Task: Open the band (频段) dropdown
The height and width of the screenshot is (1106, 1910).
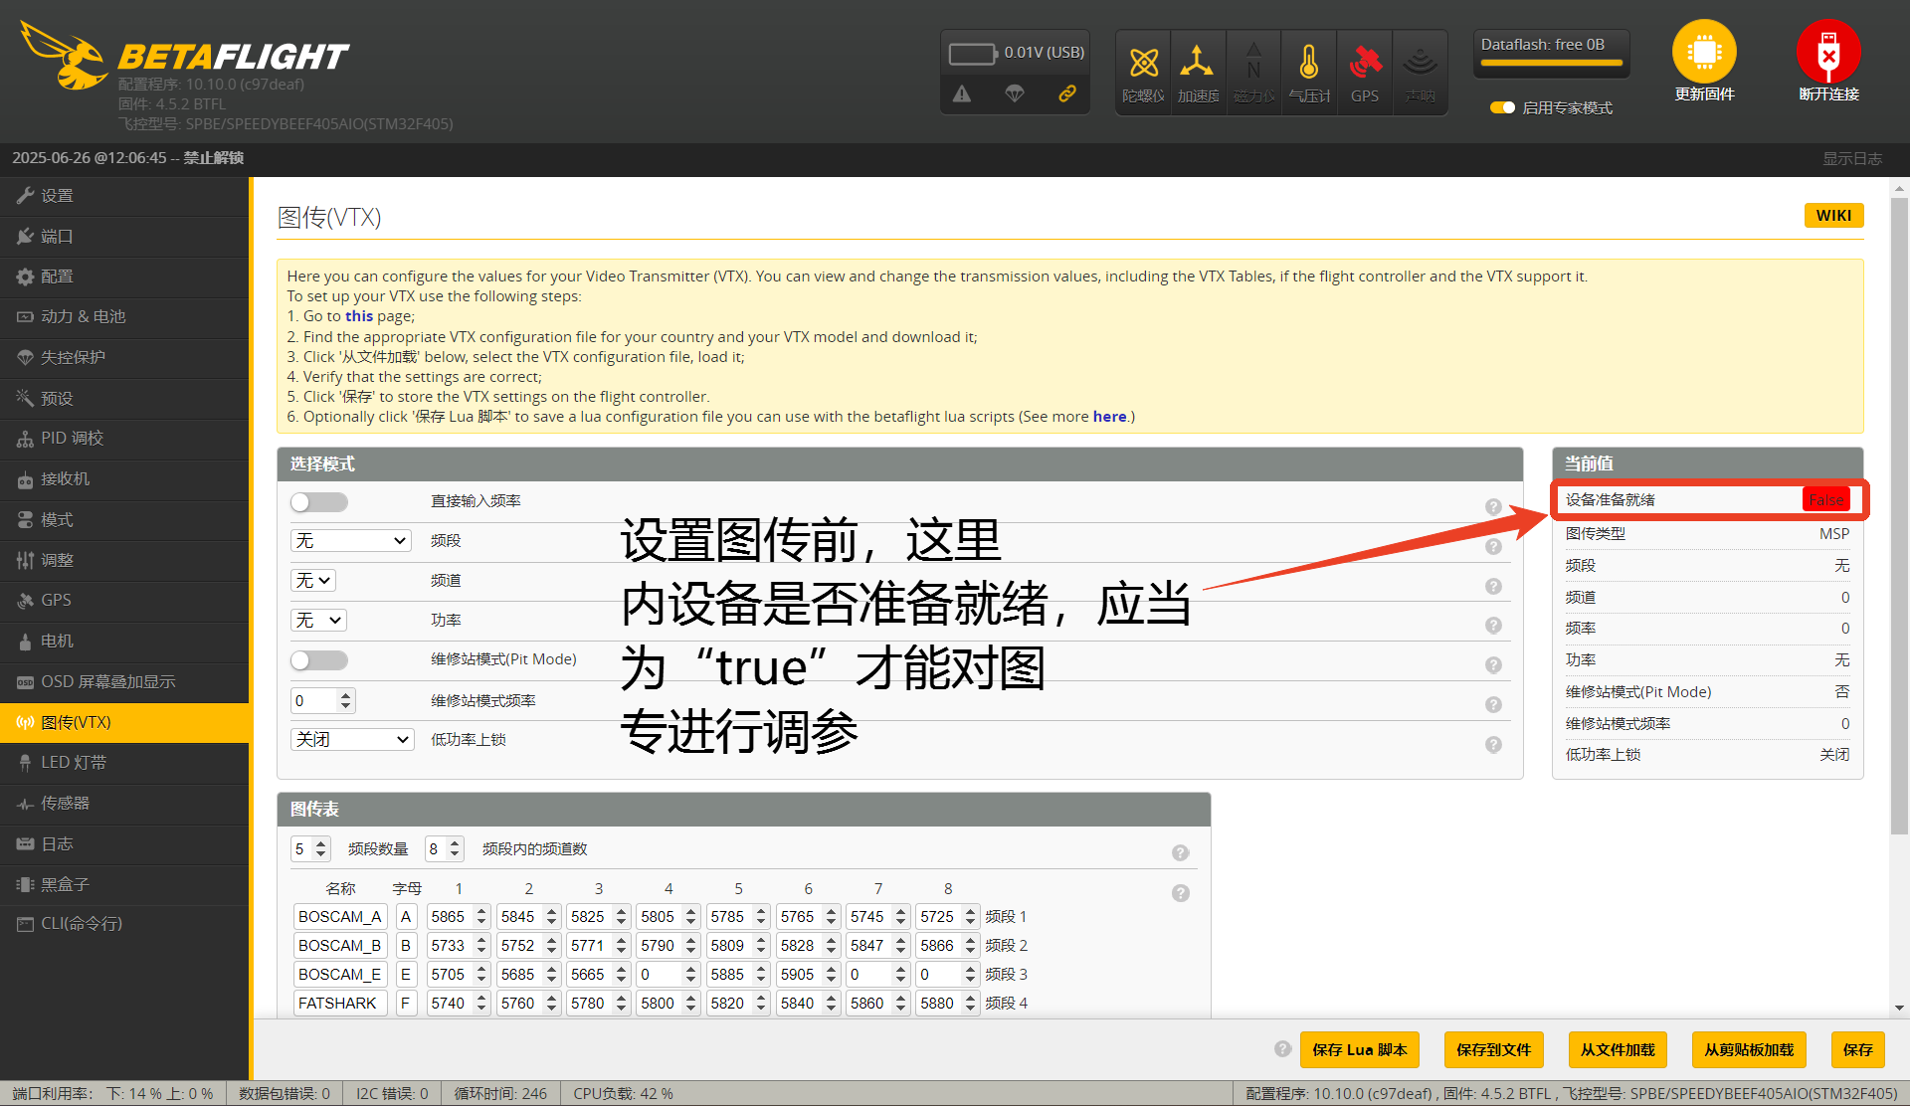Action: [x=351, y=540]
